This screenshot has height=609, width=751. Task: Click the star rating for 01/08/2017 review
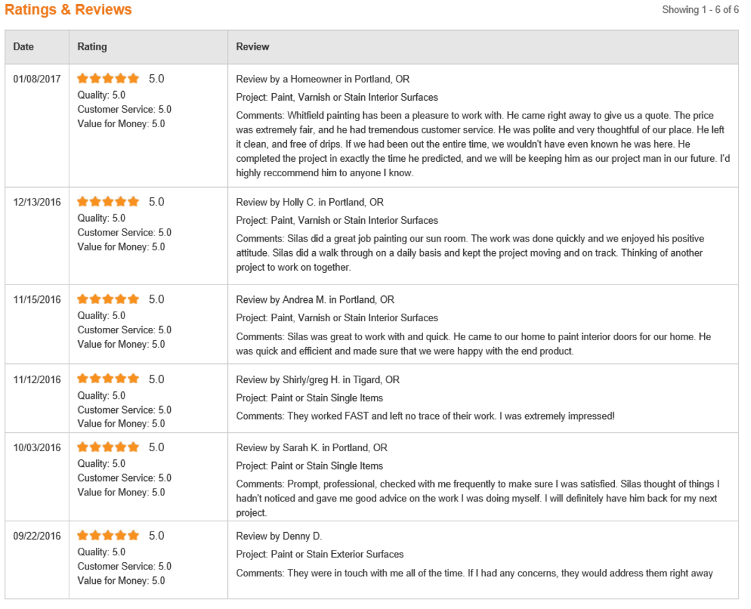(x=107, y=78)
